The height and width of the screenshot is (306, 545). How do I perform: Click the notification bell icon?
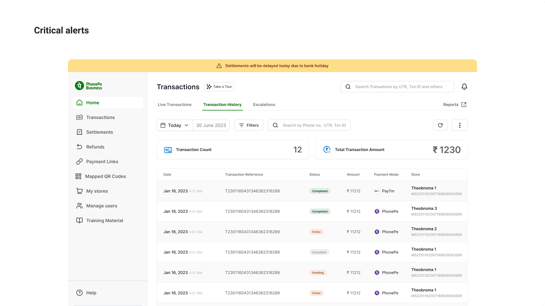click(x=464, y=87)
